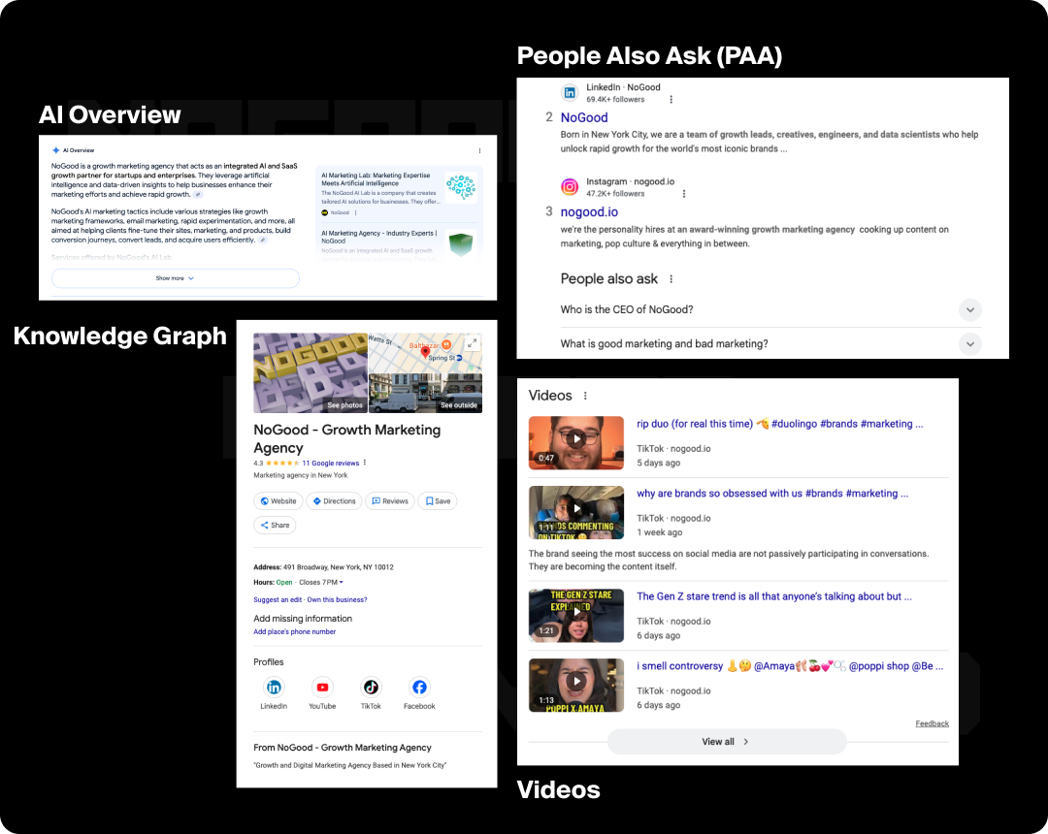Viewport: 1048px width, 834px height.
Task: Open the 11 Google reviews link
Action: click(330, 463)
